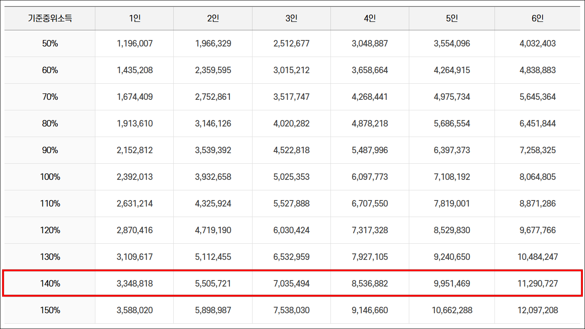This screenshot has width=585, height=329.
Task: Pick the cell with 5,487,996
Action: click(x=370, y=150)
